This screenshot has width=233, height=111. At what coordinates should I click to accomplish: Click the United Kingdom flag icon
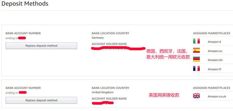(x=196, y=96)
